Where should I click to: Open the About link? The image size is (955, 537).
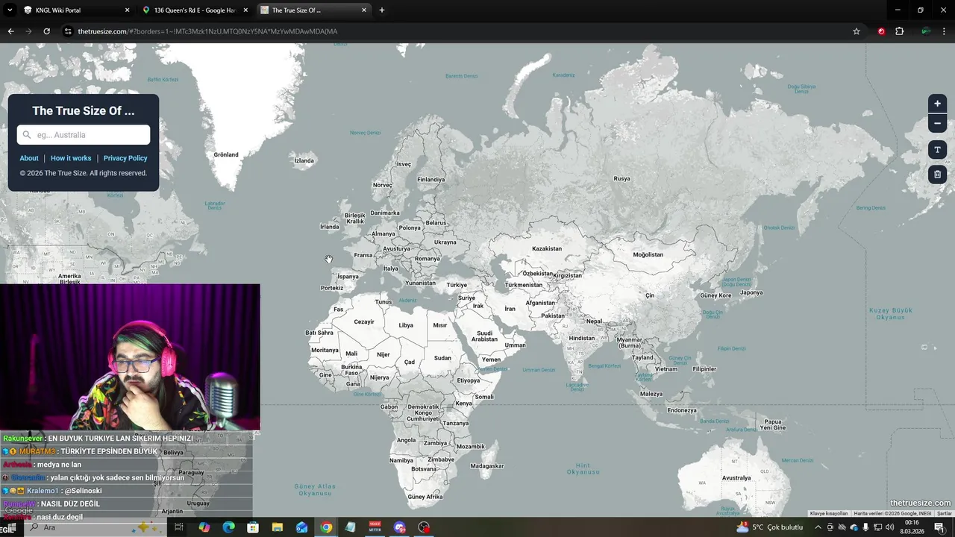(x=29, y=158)
